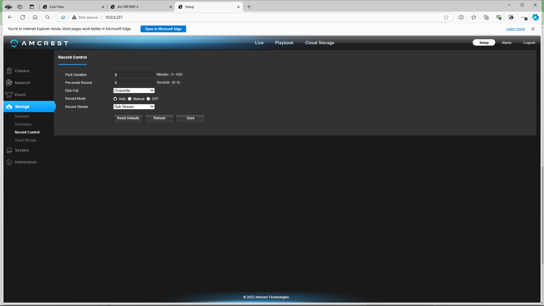
Task: Reload the page with the refresh icon
Action: [x=23, y=17]
